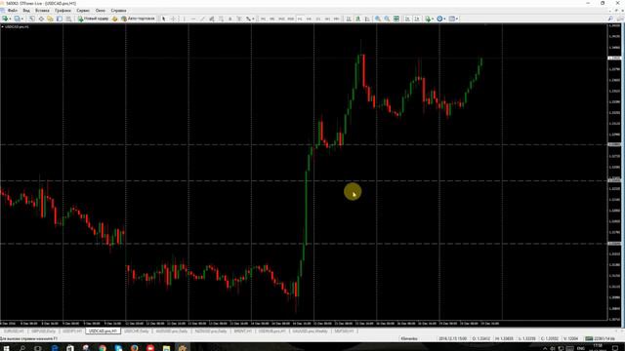Pick the Fibonacci Retracement tool
Image resolution: width=625 pixels, height=351 pixels.
click(x=221, y=19)
